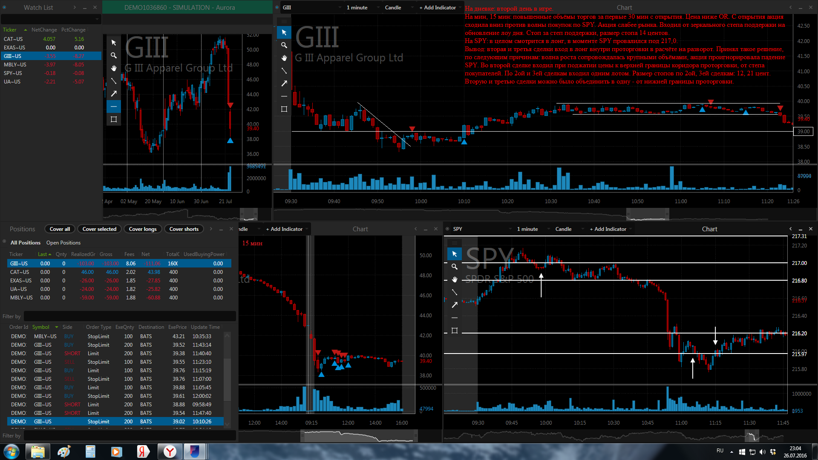Sort positions by the Last column header
Screen dimensions: 818x460
pos(43,254)
